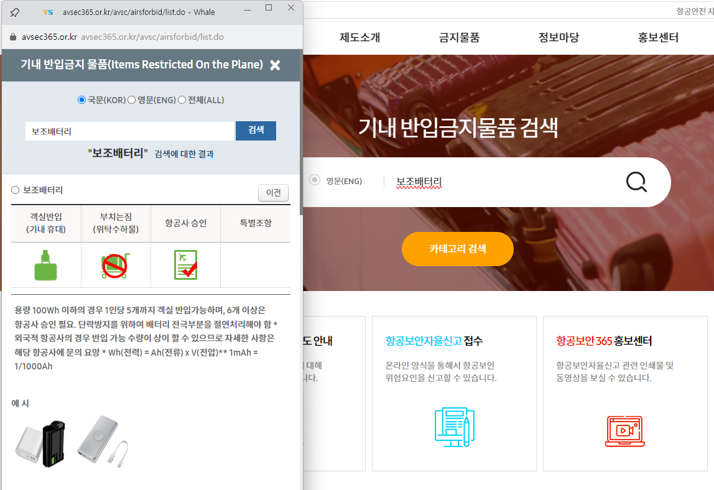Click the 이전 button above the results table
The image size is (714, 490).
coord(273,193)
